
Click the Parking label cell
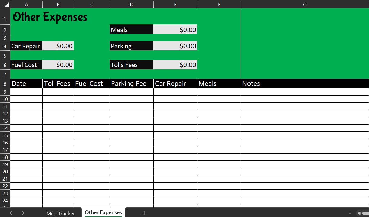coord(131,46)
